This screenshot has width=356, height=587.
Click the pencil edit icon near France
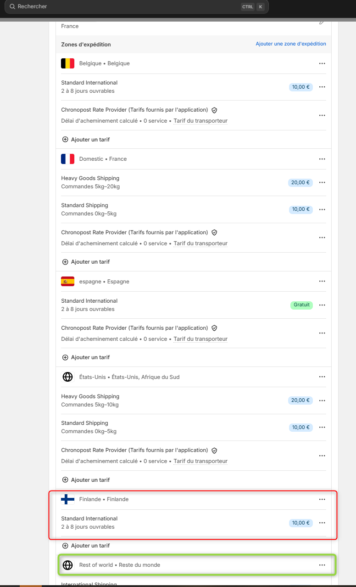tap(322, 22)
